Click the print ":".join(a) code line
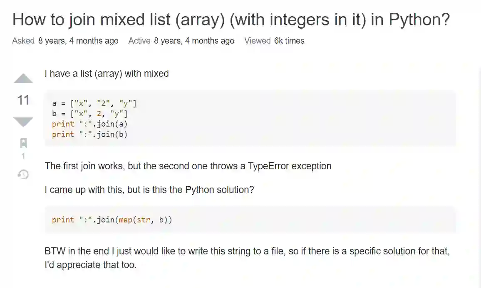Viewport: 481px width, 288px height. pyautogui.click(x=89, y=124)
